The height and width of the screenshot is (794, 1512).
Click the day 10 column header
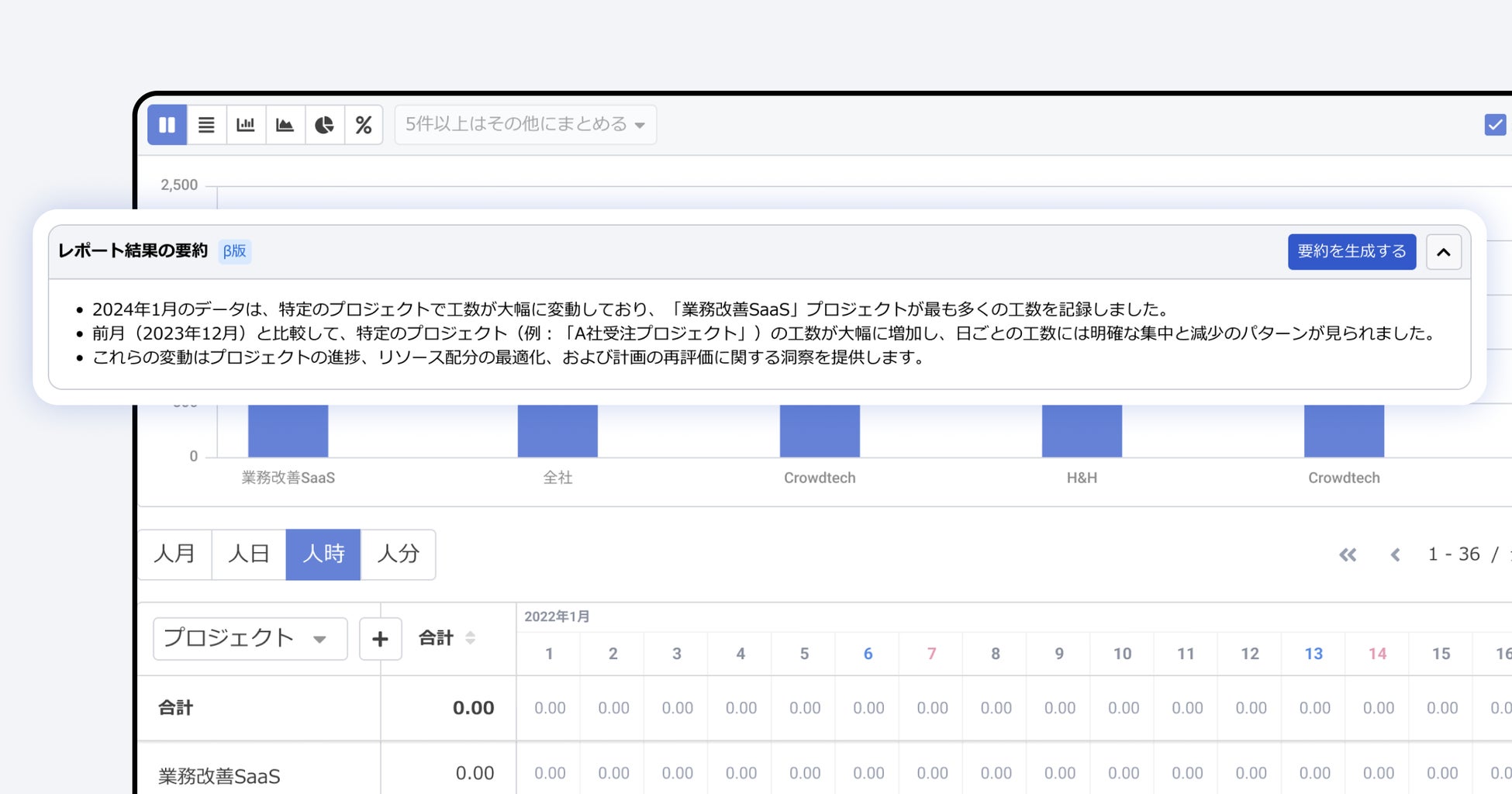1122,654
